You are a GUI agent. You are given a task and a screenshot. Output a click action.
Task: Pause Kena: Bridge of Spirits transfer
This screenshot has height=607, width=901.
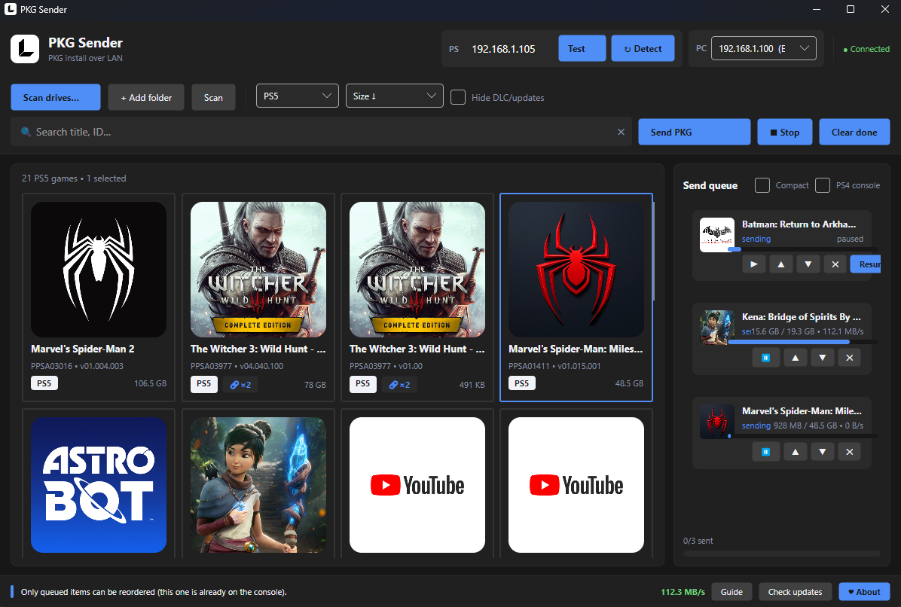pyautogui.click(x=765, y=358)
